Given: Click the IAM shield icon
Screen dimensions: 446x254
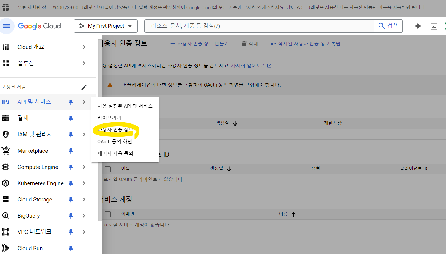Looking at the screenshot, I should click(6, 134).
